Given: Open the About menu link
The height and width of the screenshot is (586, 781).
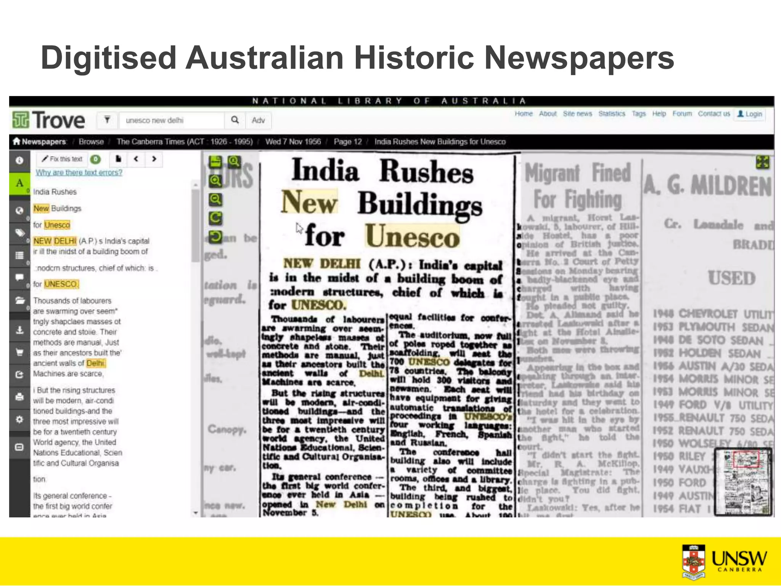Looking at the screenshot, I should [548, 114].
